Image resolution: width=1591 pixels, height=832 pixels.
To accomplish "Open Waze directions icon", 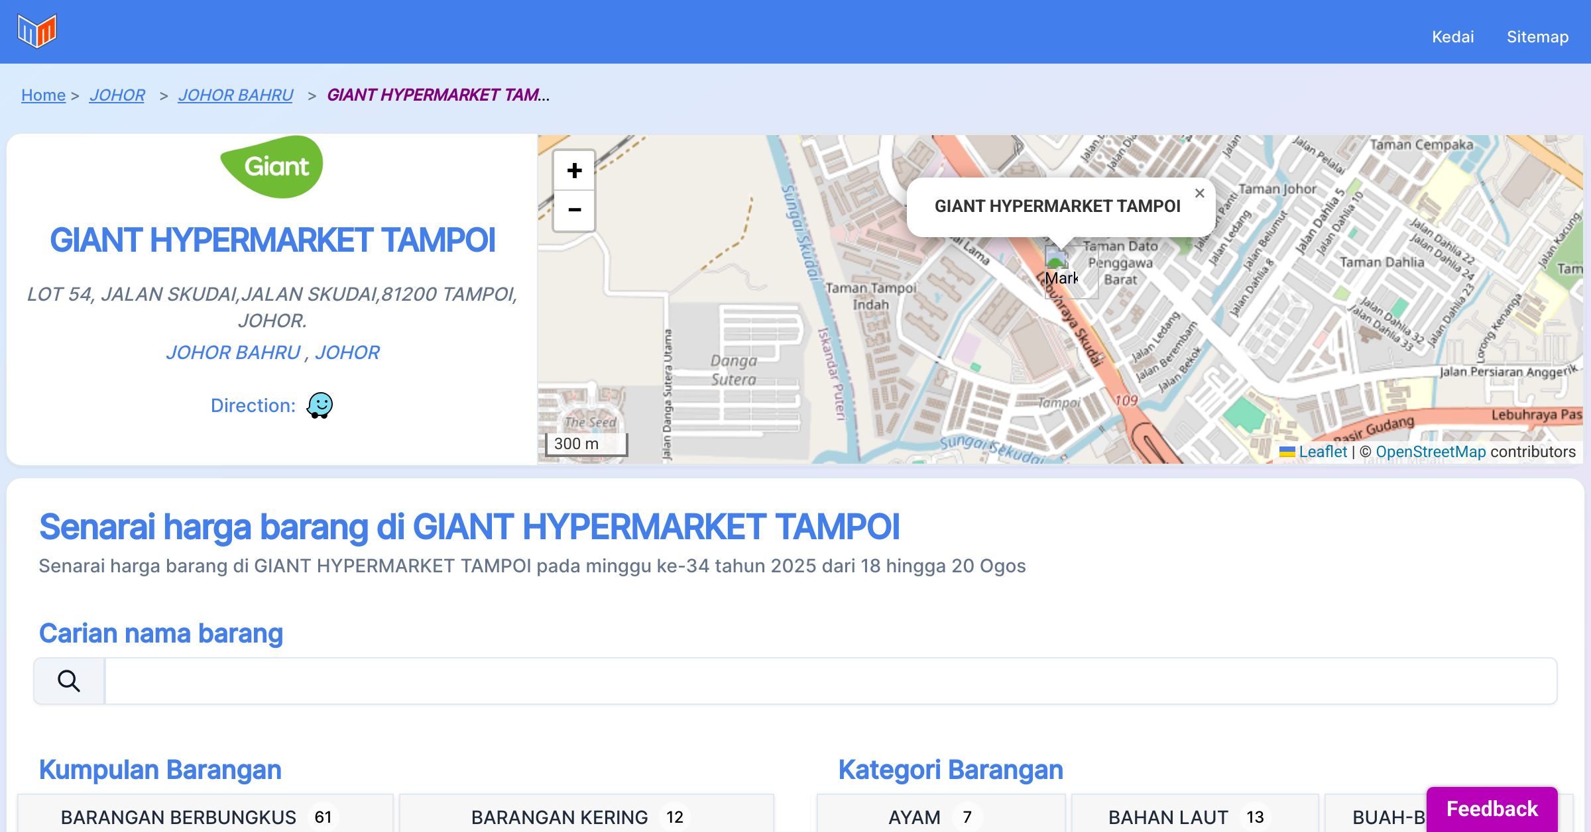I will [x=320, y=405].
